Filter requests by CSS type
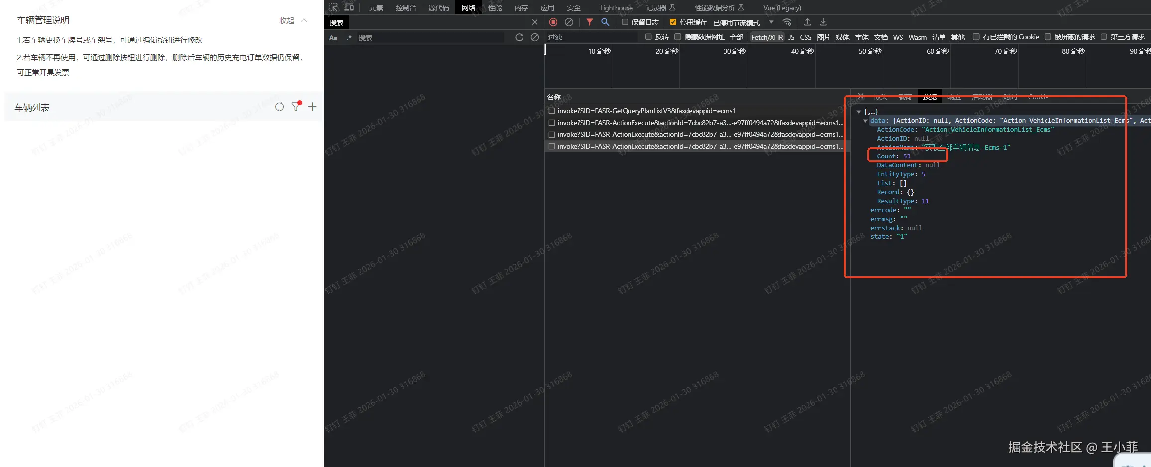The height and width of the screenshot is (467, 1151). click(805, 37)
